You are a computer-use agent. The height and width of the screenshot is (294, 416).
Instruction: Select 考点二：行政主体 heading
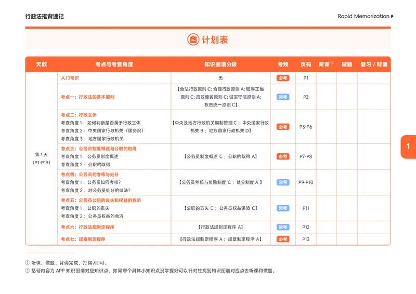[79, 115]
